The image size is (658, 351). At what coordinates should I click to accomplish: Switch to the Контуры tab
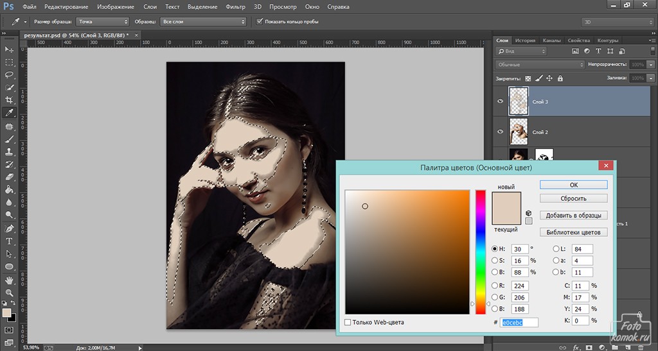pos(608,40)
